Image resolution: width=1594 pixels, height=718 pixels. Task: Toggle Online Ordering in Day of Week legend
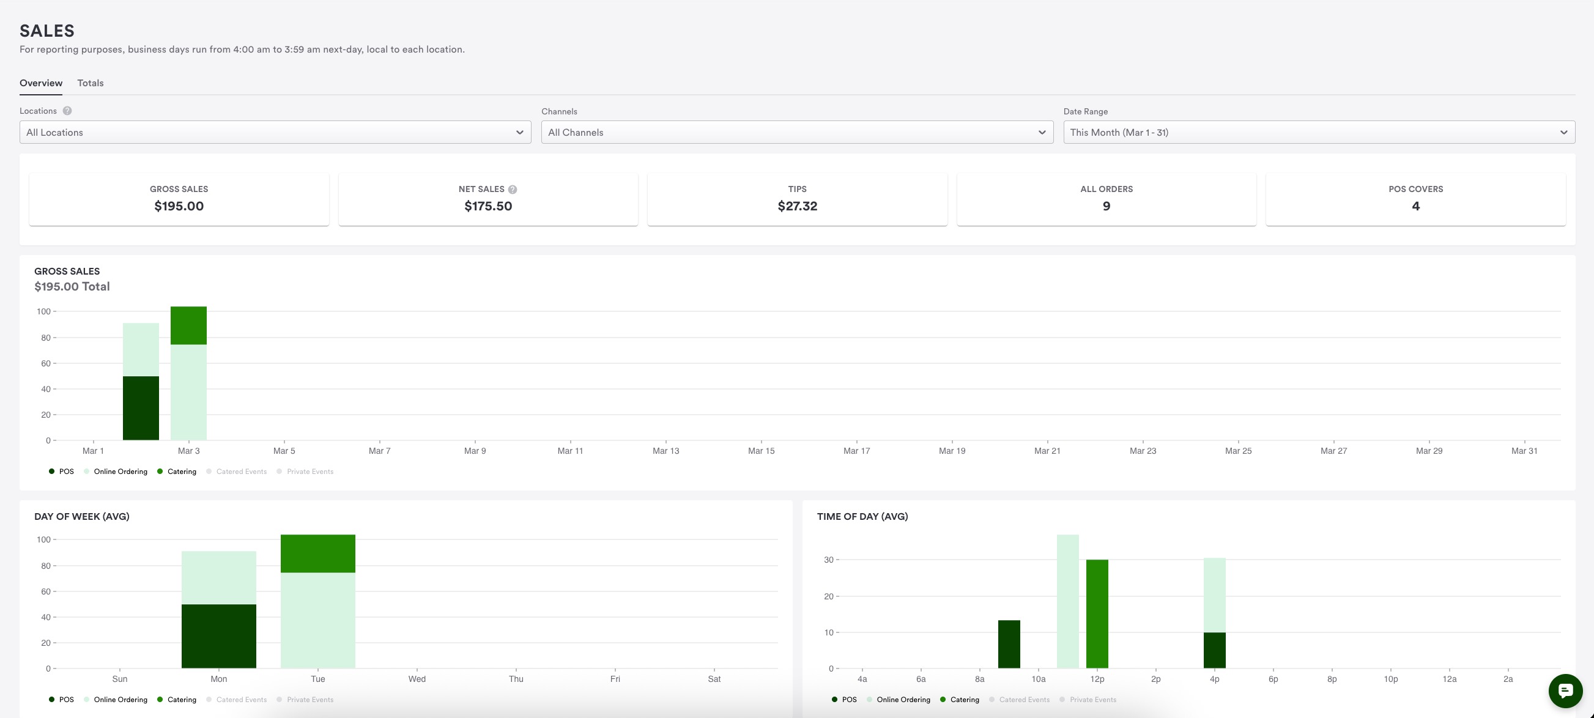(116, 700)
